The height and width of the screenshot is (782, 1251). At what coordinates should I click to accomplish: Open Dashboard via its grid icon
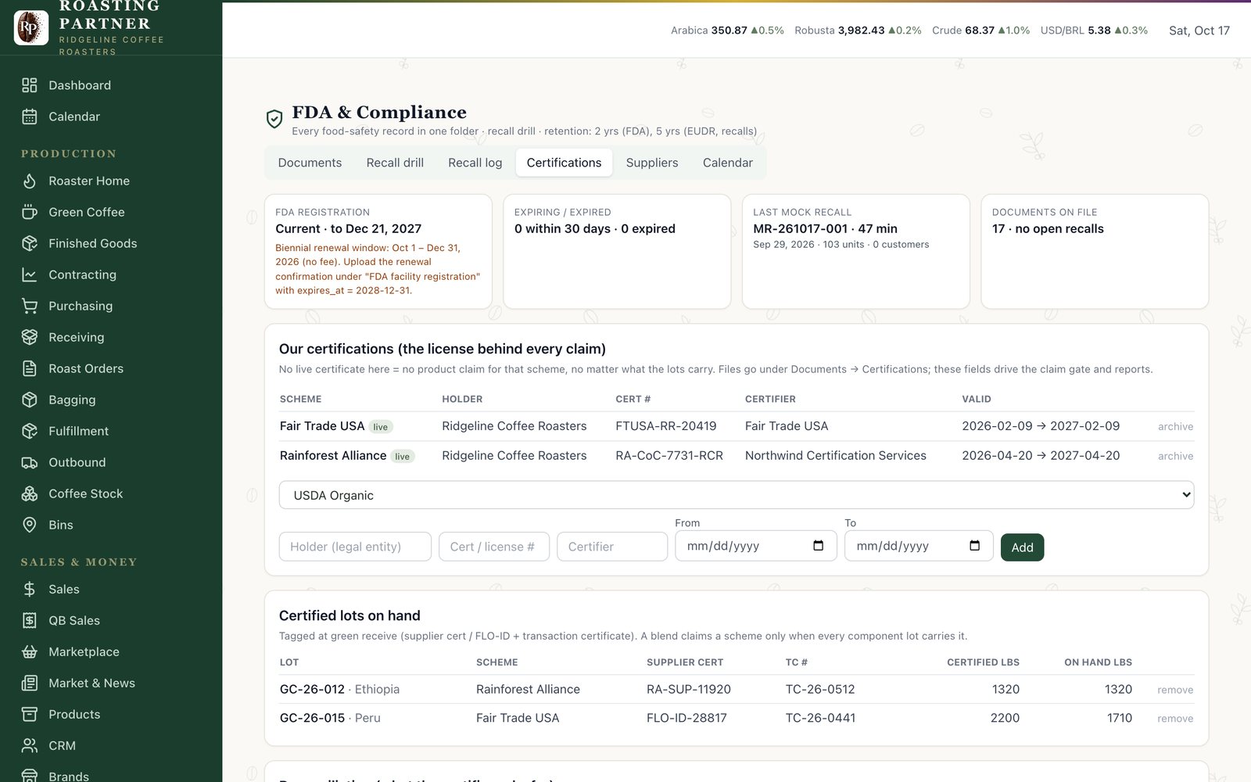(30, 85)
